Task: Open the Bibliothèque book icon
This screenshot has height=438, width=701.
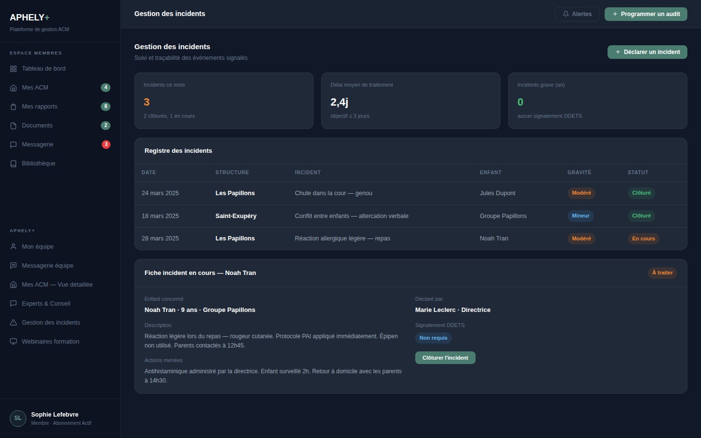Action: (x=13, y=164)
